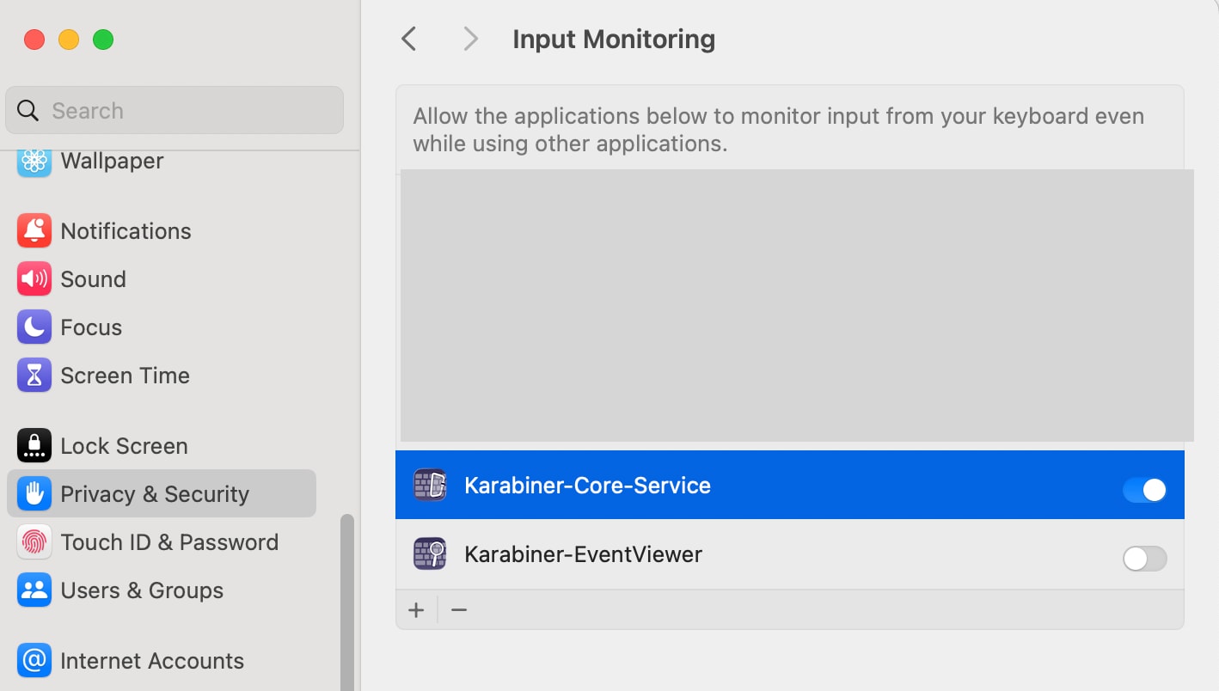Click the sidebar vertical scrollbar

(x=347, y=602)
